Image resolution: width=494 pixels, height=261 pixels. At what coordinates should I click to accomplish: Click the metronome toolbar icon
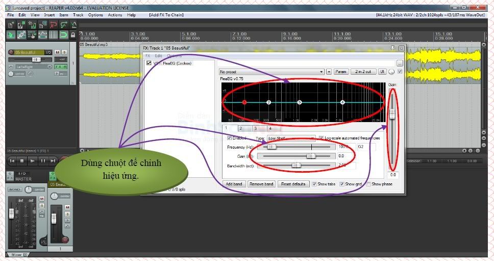coord(75,25)
